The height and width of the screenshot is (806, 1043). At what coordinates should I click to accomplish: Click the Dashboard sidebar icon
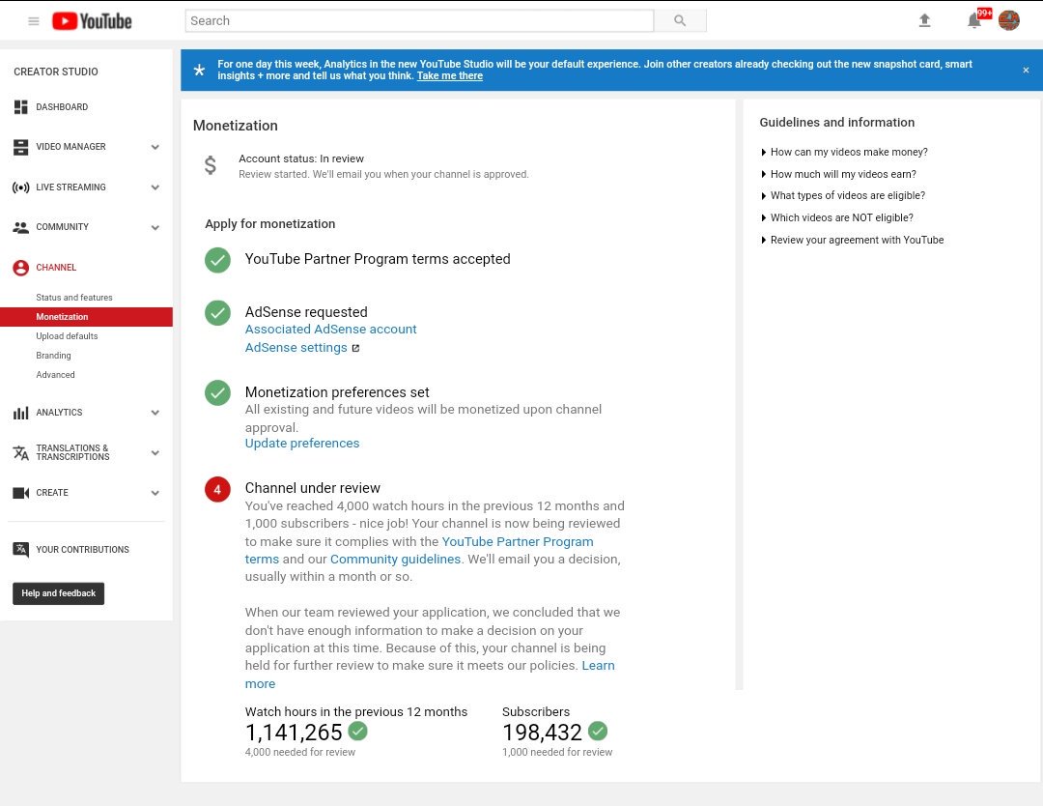coord(20,107)
